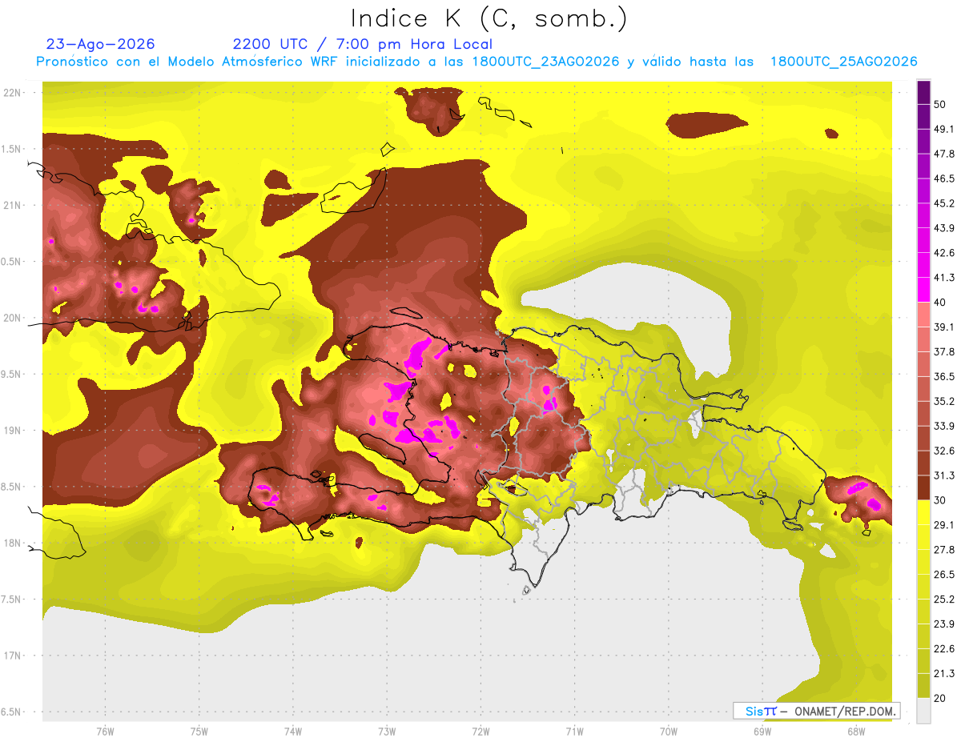Image resolution: width=961 pixels, height=742 pixels.
Task: Pick the magenta colorbar segment between 40 and 41.3
Action: point(923,290)
